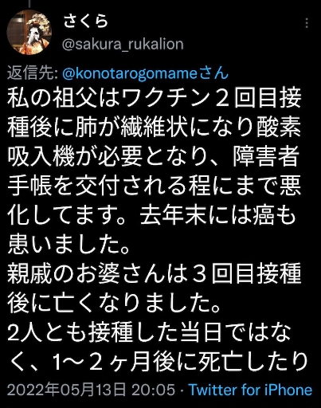Select the line 後に亡くなりました。

tap(115, 302)
